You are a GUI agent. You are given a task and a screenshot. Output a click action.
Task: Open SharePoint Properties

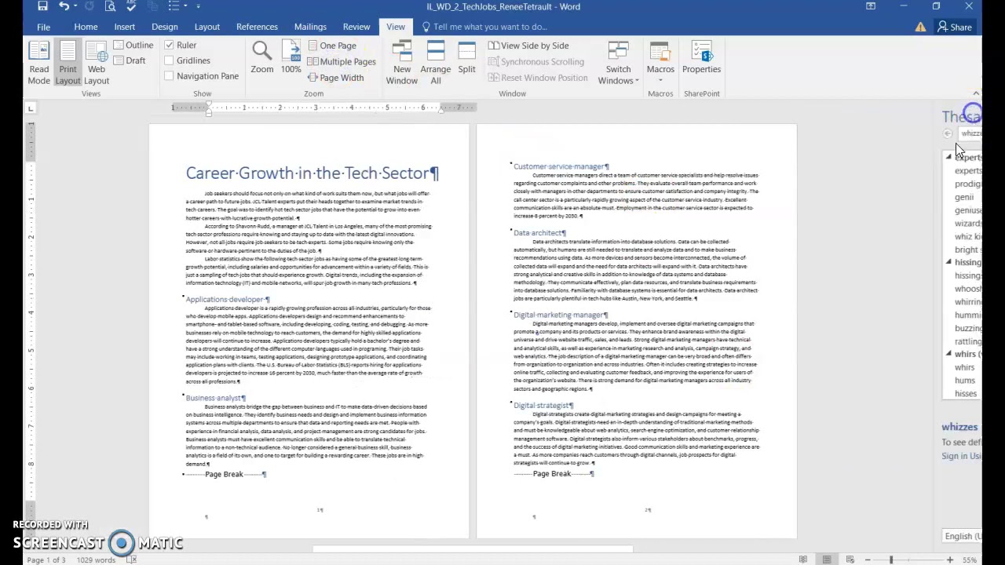click(701, 58)
